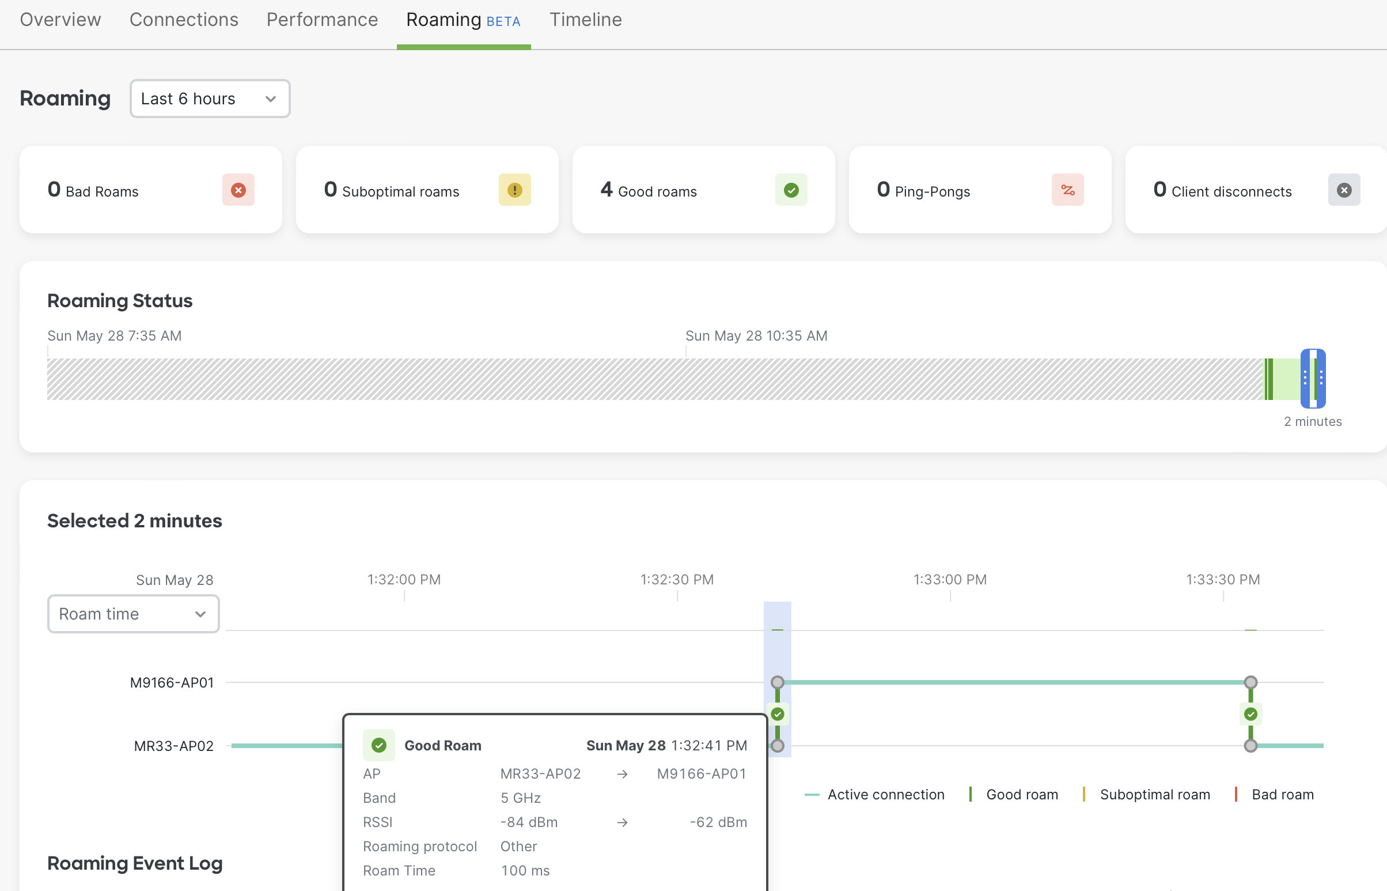The height and width of the screenshot is (891, 1387).
Task: Select the Connections tab
Action: [x=183, y=19]
